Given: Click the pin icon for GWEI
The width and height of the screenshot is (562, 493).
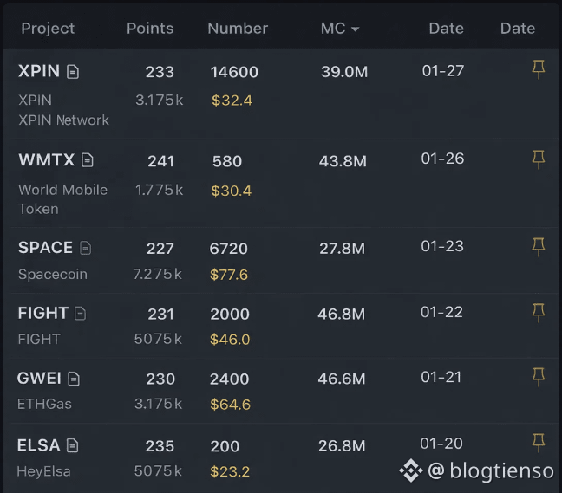Looking at the screenshot, I should [538, 377].
